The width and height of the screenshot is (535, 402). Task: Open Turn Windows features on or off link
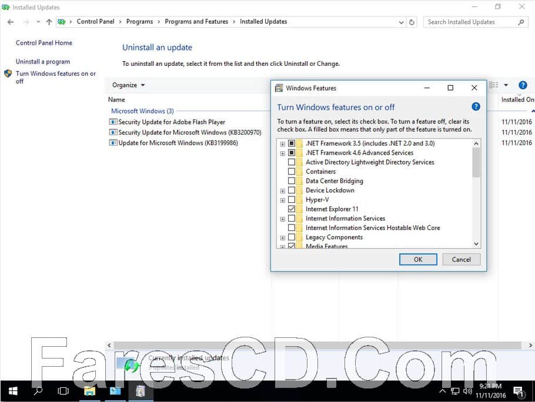click(56, 78)
